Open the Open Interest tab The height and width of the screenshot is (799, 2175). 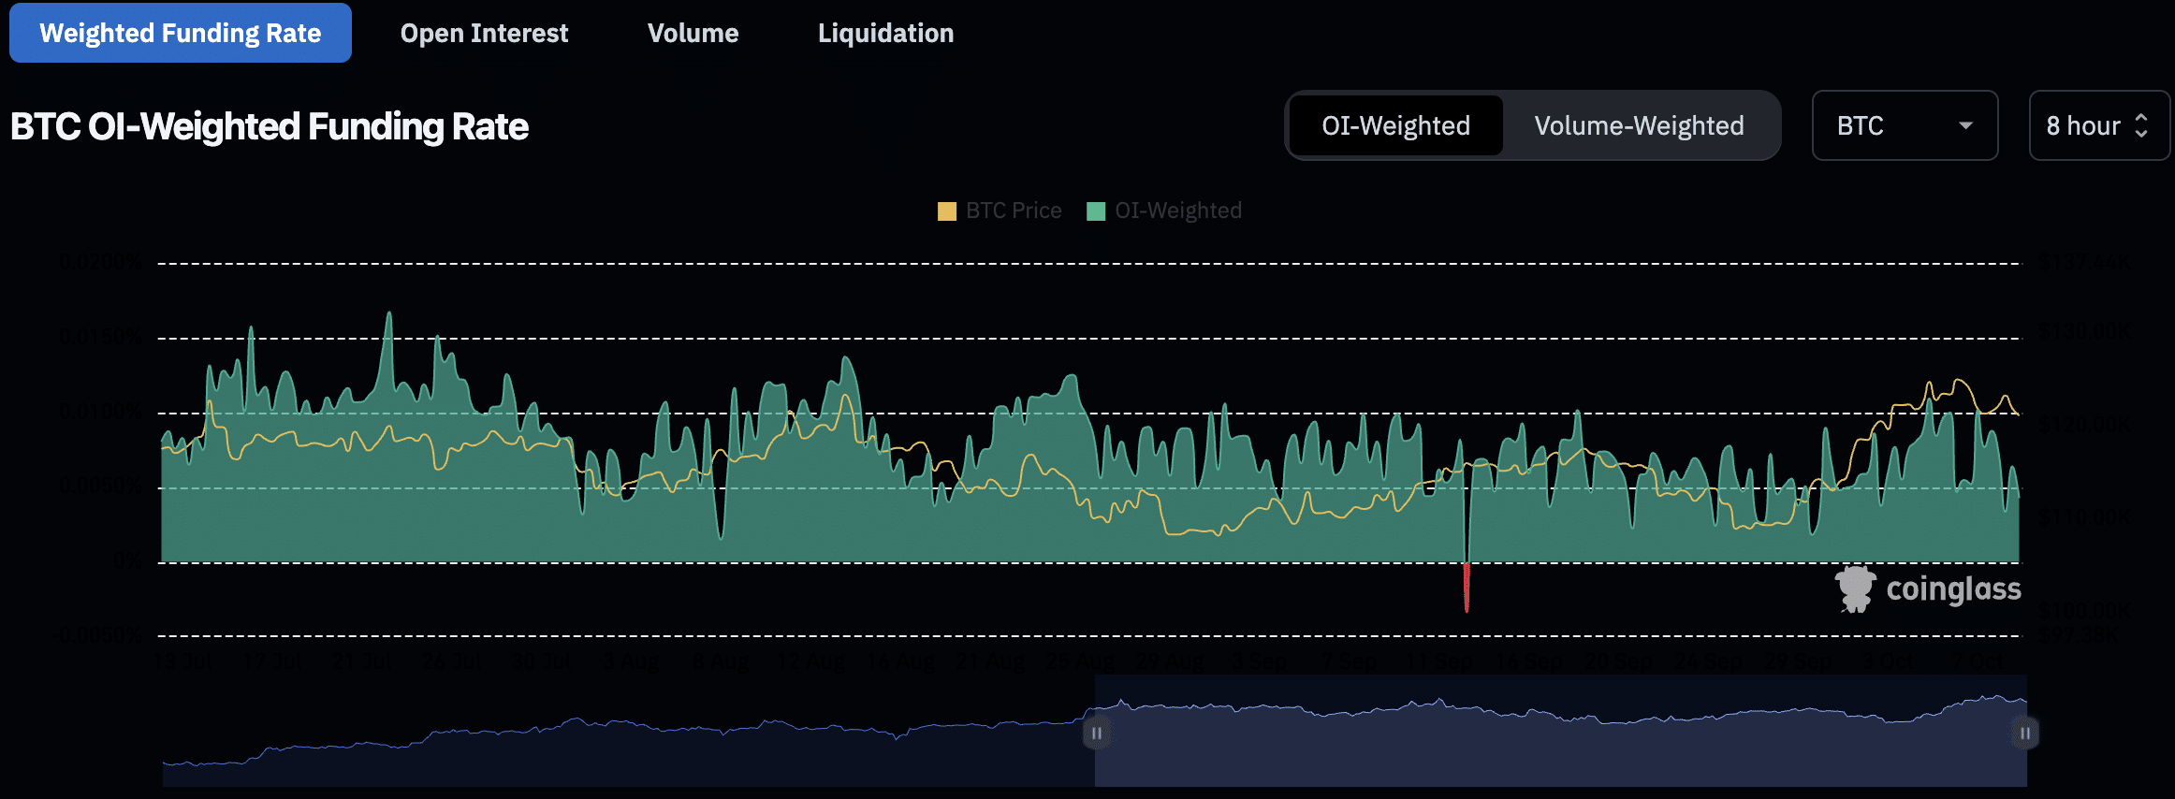484,34
